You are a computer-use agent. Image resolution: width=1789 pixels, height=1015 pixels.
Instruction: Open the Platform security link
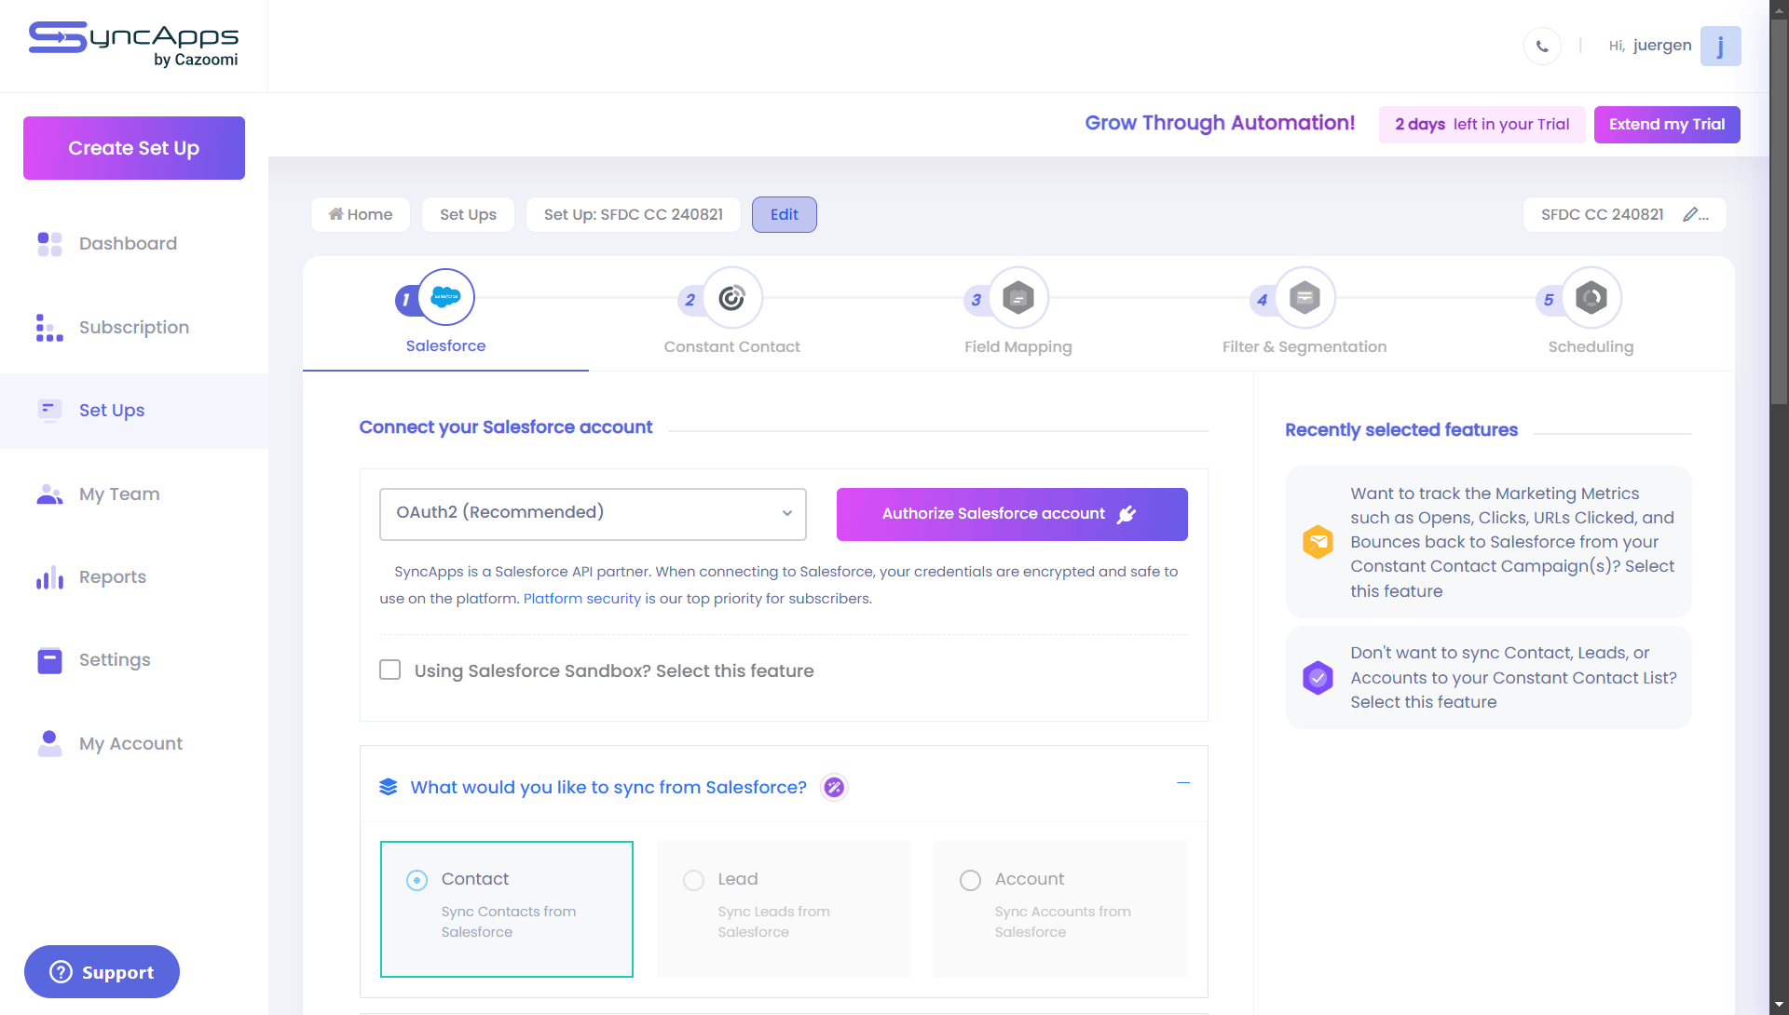coord(582,599)
